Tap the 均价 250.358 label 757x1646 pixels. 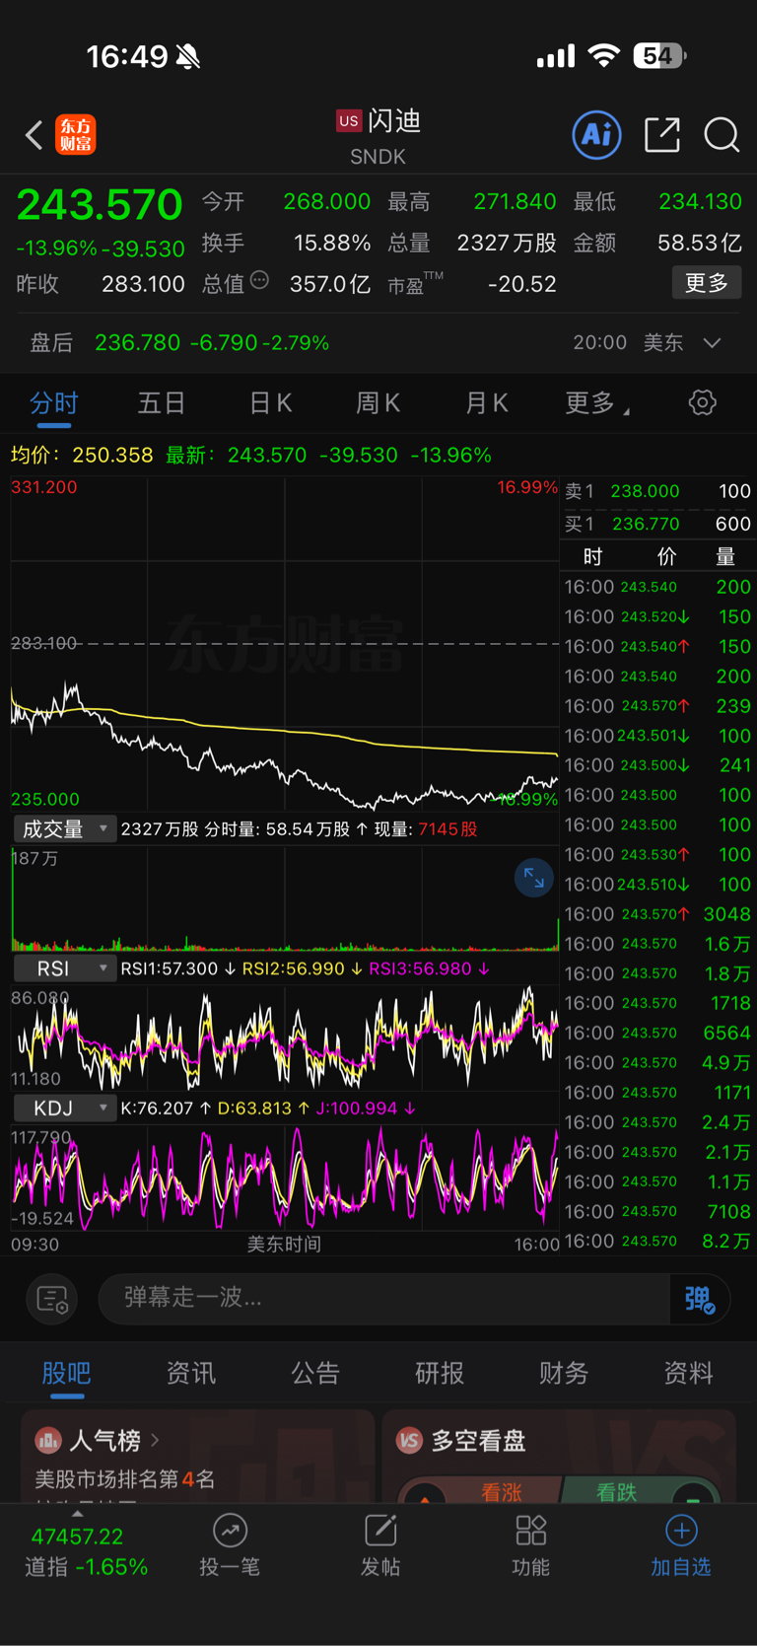[82, 456]
